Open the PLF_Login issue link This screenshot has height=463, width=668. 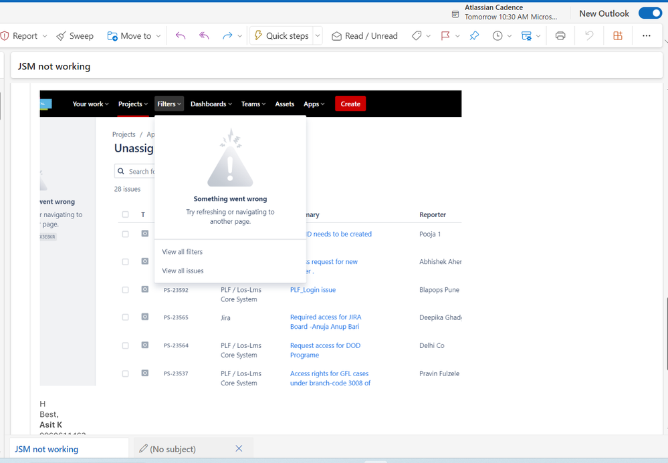click(x=313, y=290)
